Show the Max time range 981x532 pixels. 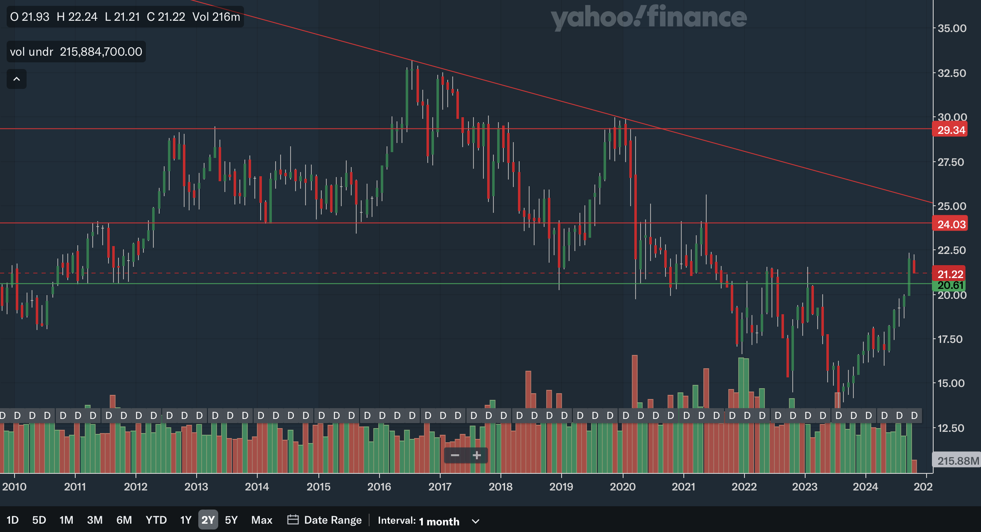click(x=261, y=520)
